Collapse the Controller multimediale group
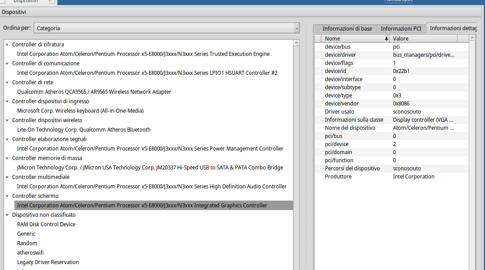Screen dimensions: 485x270 pyautogui.click(x=7, y=177)
